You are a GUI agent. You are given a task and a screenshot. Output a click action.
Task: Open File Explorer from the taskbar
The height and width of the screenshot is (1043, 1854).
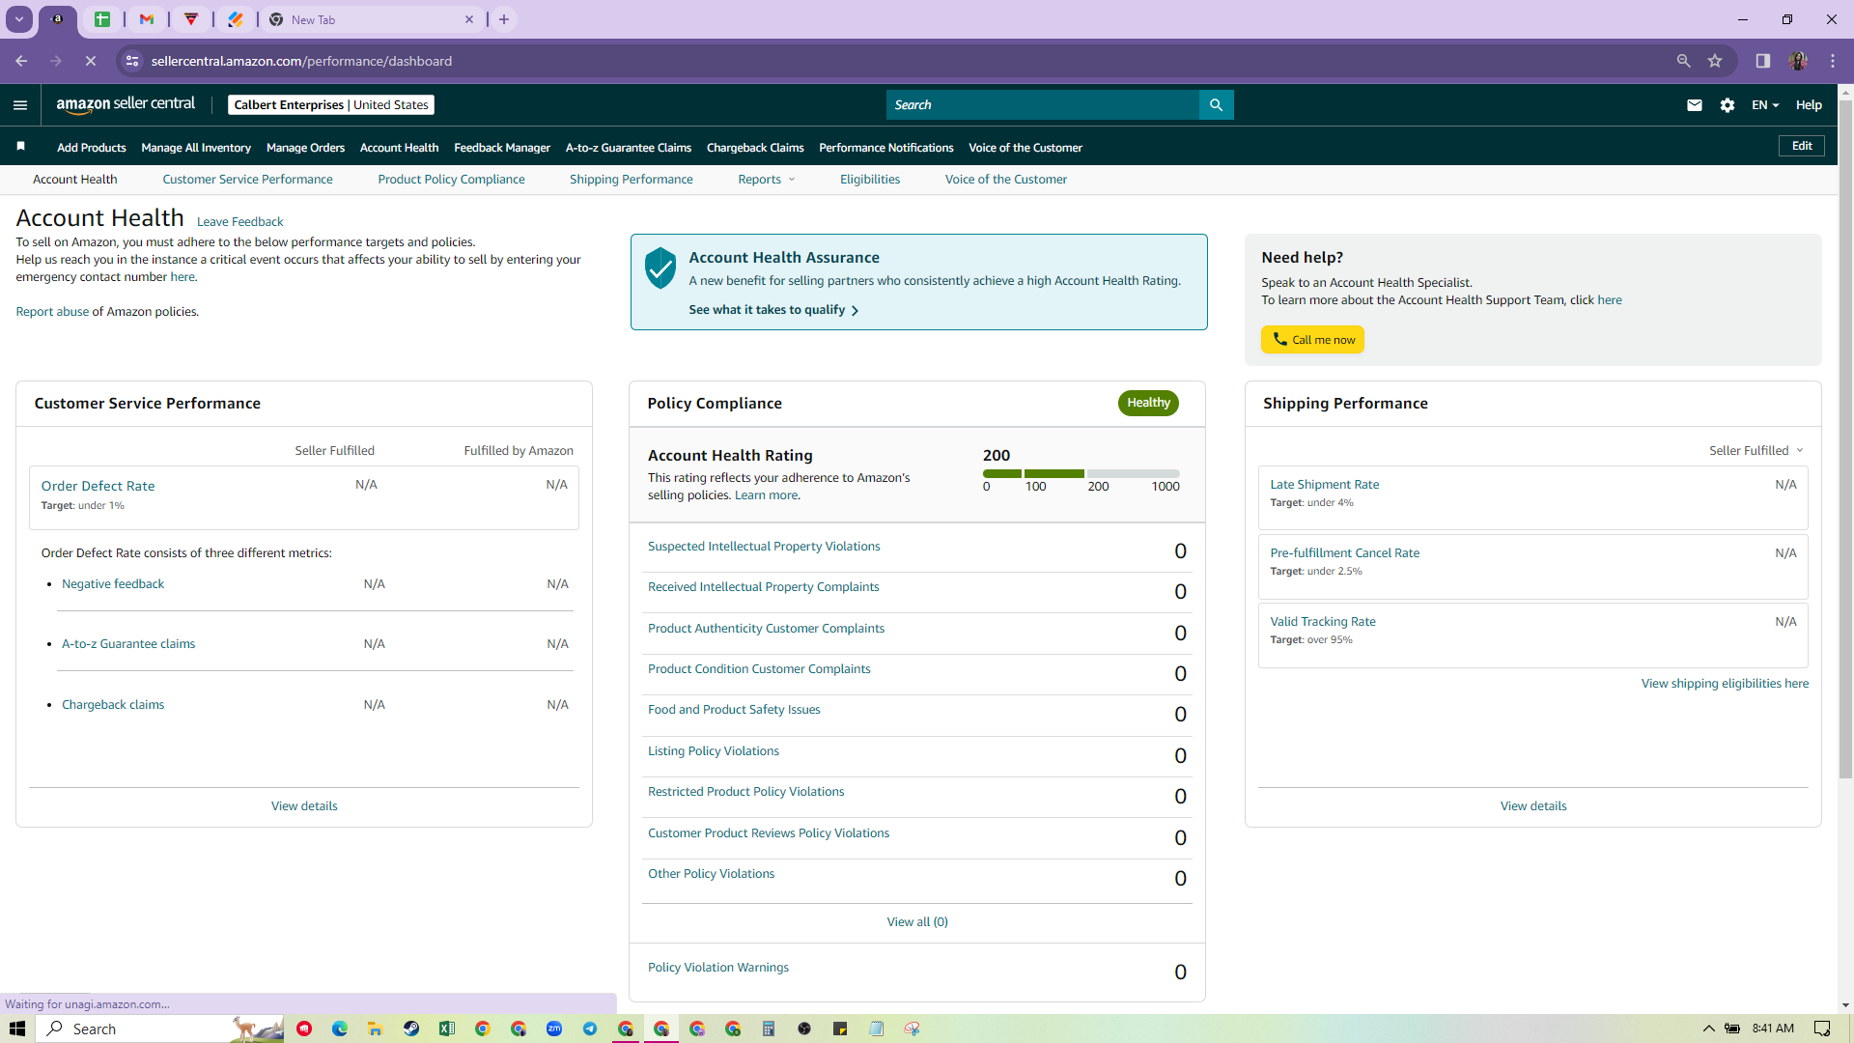[376, 1029]
